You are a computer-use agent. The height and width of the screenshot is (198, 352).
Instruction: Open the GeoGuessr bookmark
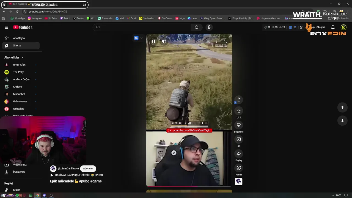165,18
